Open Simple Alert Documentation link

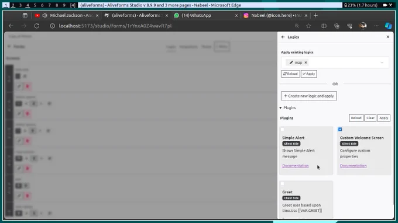click(x=296, y=166)
